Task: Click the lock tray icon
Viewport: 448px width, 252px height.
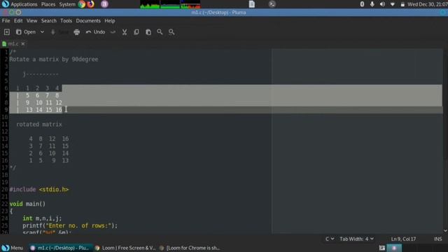Action: coord(402,4)
